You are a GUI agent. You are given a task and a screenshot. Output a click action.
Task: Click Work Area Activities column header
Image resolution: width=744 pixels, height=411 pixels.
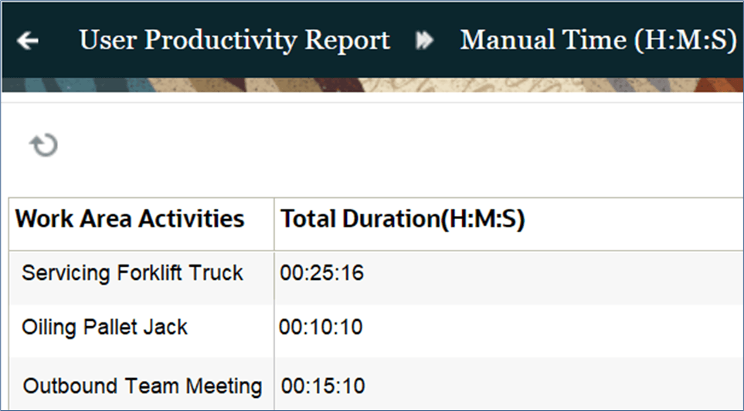point(130,220)
